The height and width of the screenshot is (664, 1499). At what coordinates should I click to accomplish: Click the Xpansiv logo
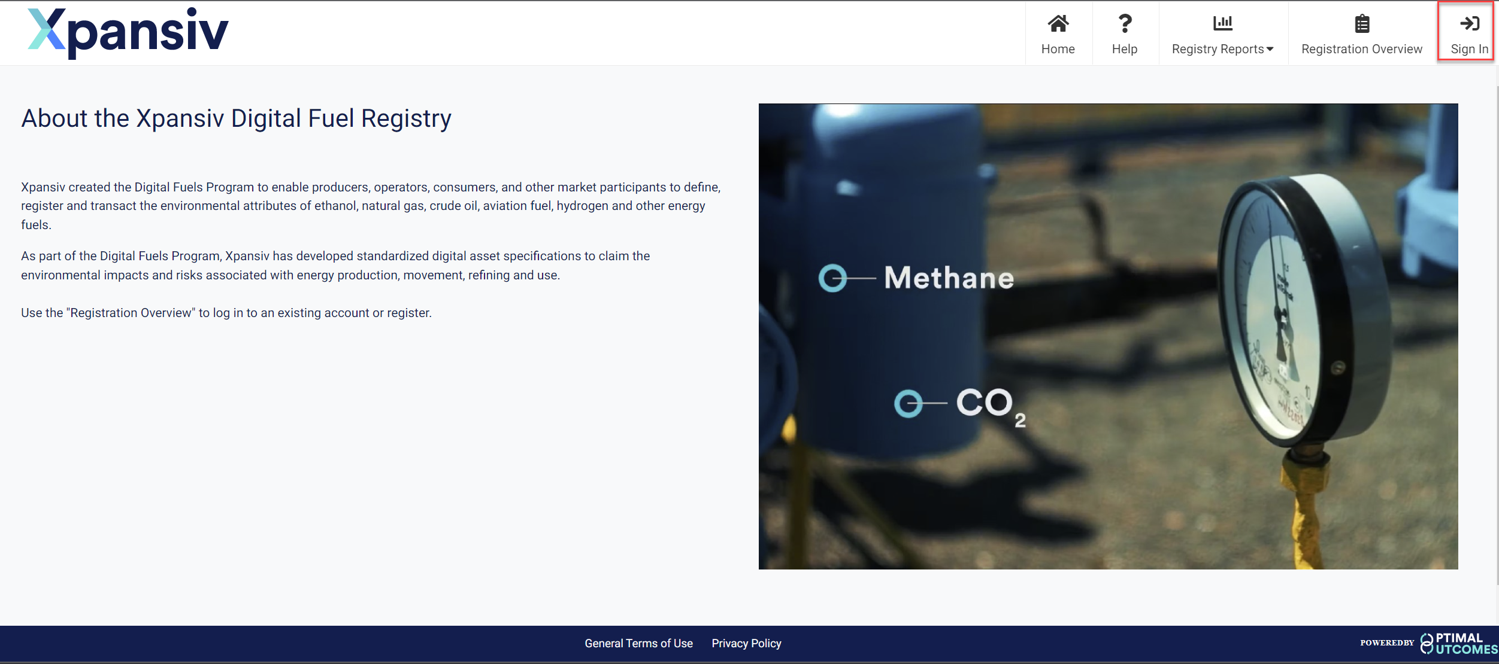128,32
